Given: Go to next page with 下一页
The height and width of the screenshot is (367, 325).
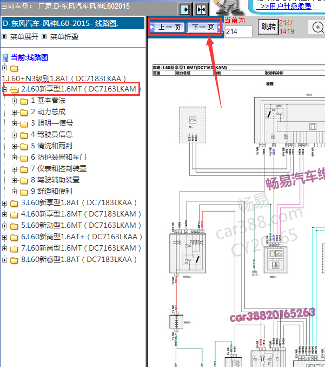Looking at the screenshot, I should [204, 28].
